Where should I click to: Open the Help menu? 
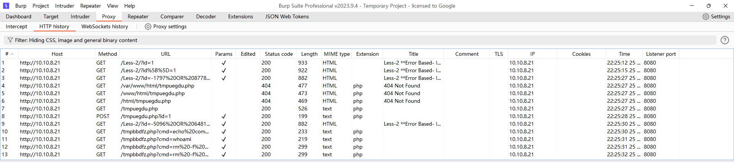130,6
